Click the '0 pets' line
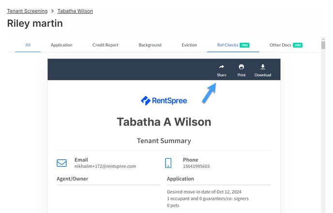Screen dimensions: 333x213 [x=173, y=205]
